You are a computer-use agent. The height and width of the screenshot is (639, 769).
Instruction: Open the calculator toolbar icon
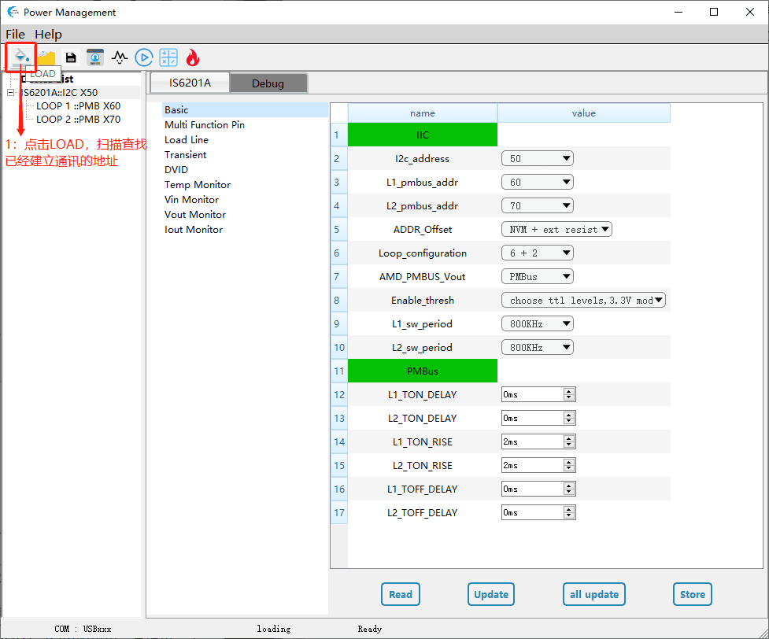[x=168, y=57]
